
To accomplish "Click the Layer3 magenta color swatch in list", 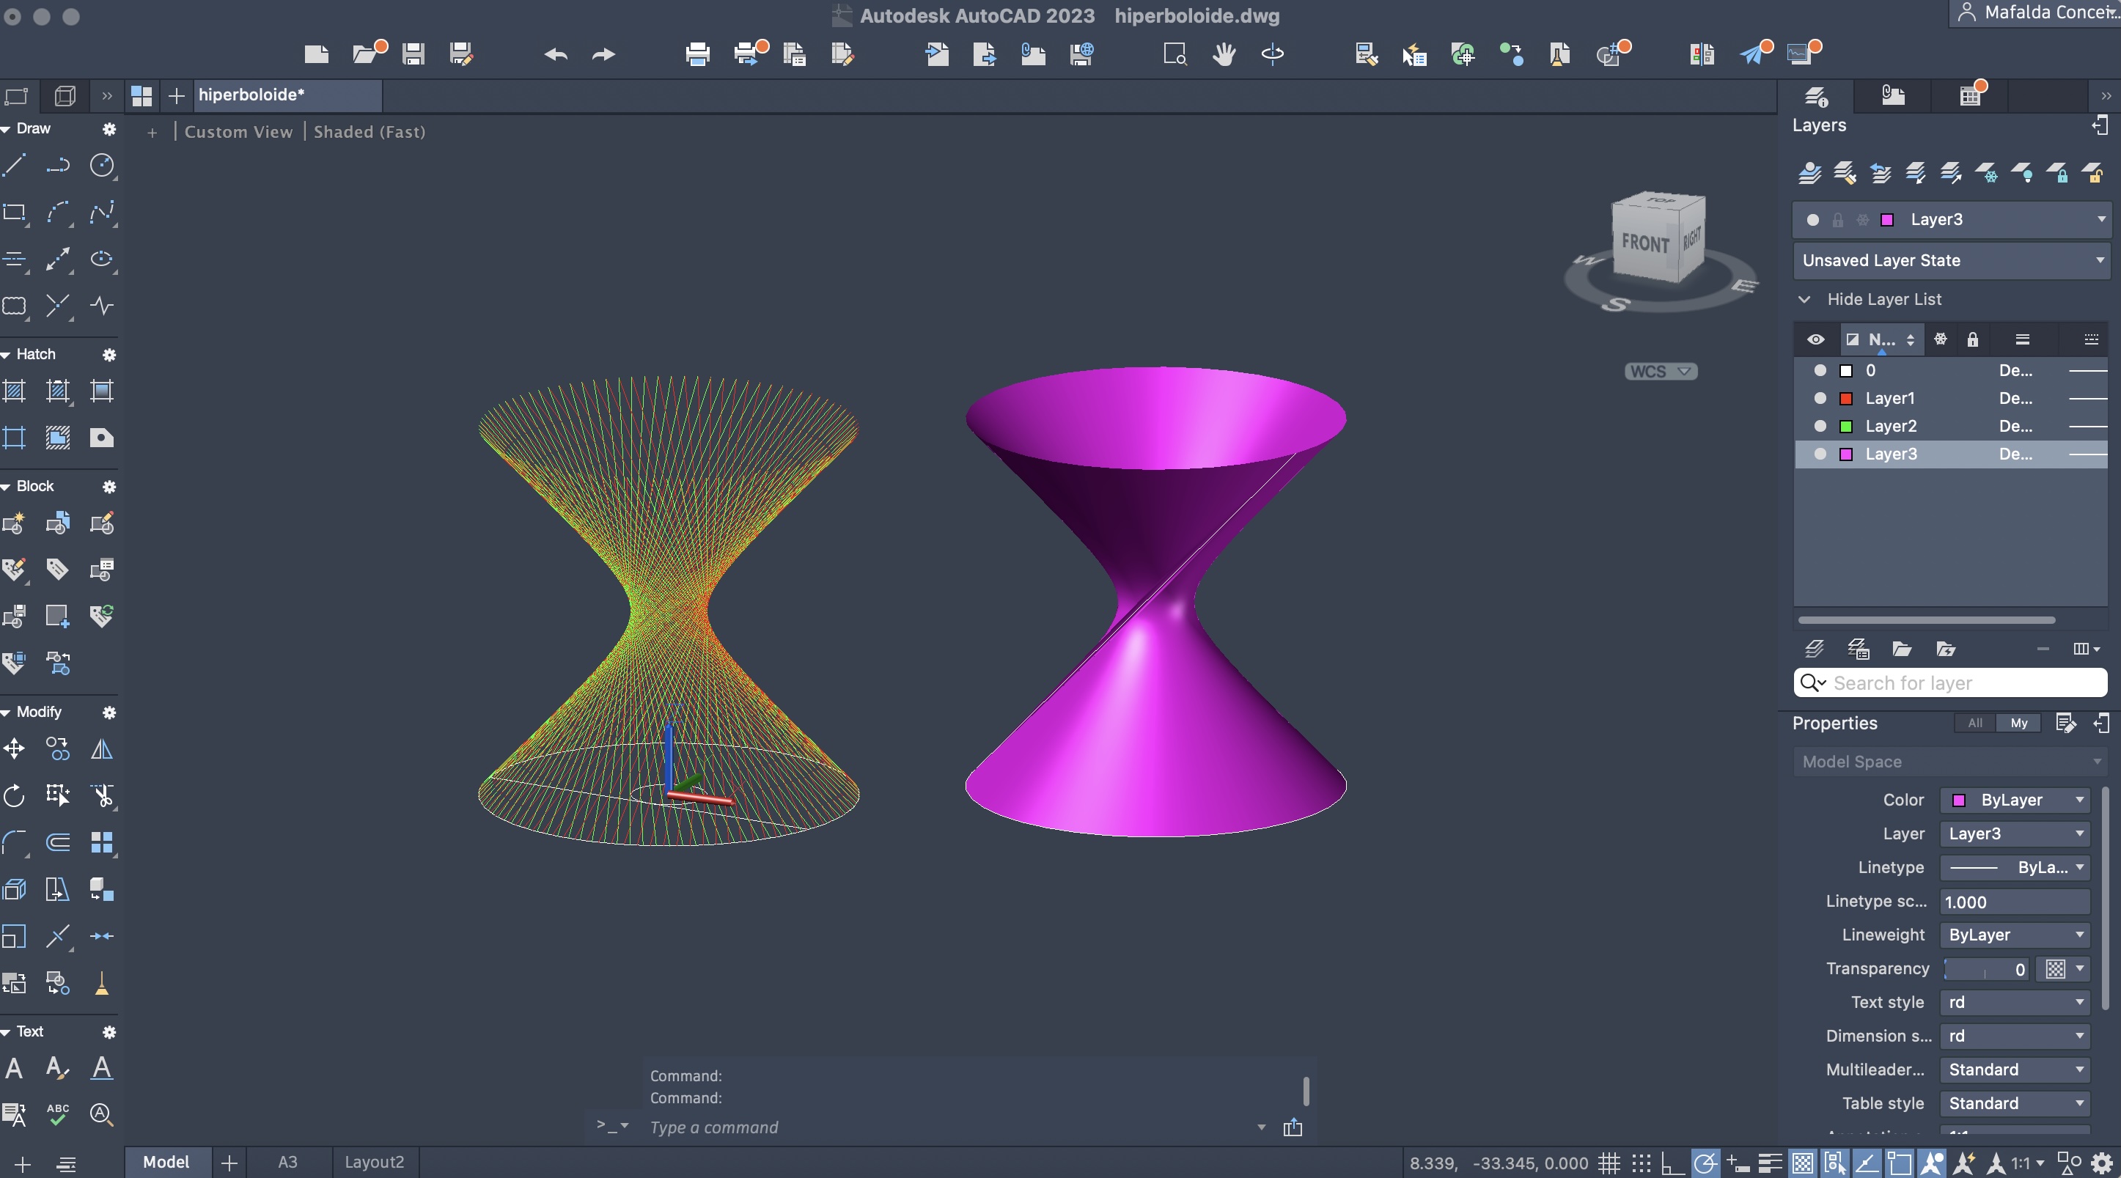I will (x=1846, y=454).
